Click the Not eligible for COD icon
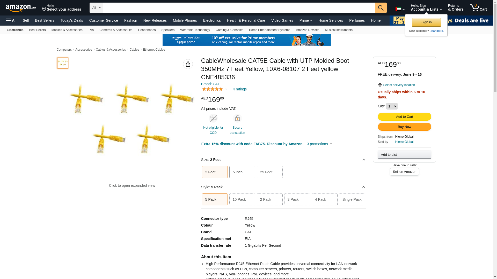This screenshot has height=279, width=497. [213, 118]
